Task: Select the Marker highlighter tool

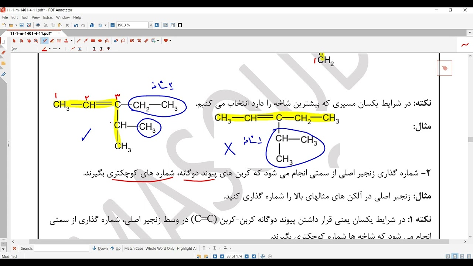Action: click(52, 41)
